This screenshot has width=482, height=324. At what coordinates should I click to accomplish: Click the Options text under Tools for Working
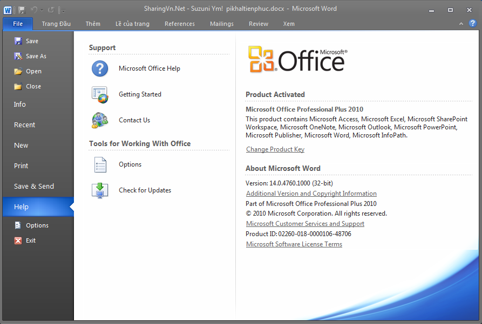[130, 164]
